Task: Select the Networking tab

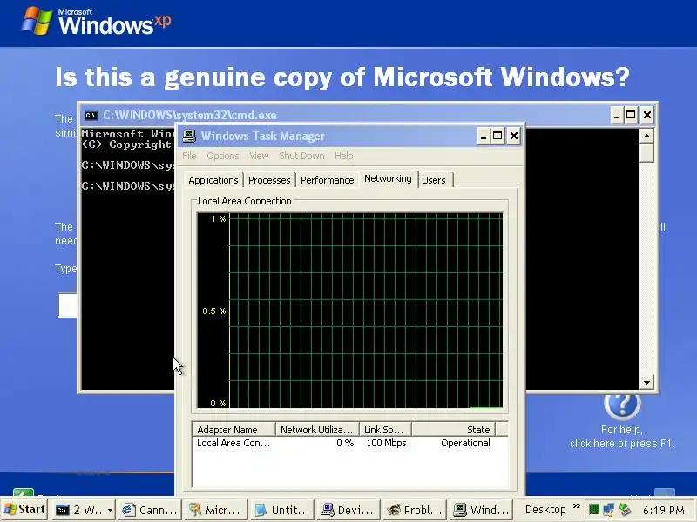Action: click(388, 178)
